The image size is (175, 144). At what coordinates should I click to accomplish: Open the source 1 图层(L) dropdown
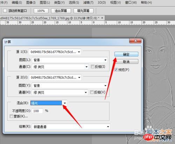70,60
